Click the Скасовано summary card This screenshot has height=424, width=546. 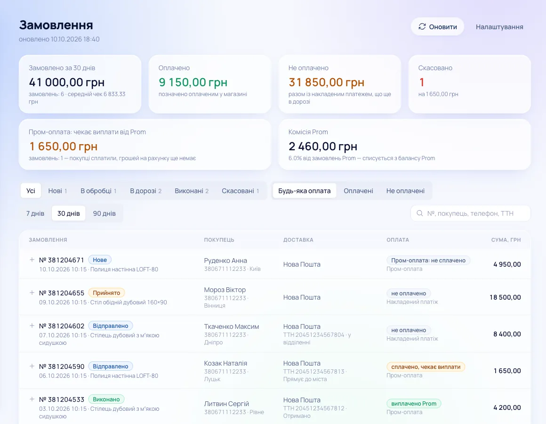469,84
